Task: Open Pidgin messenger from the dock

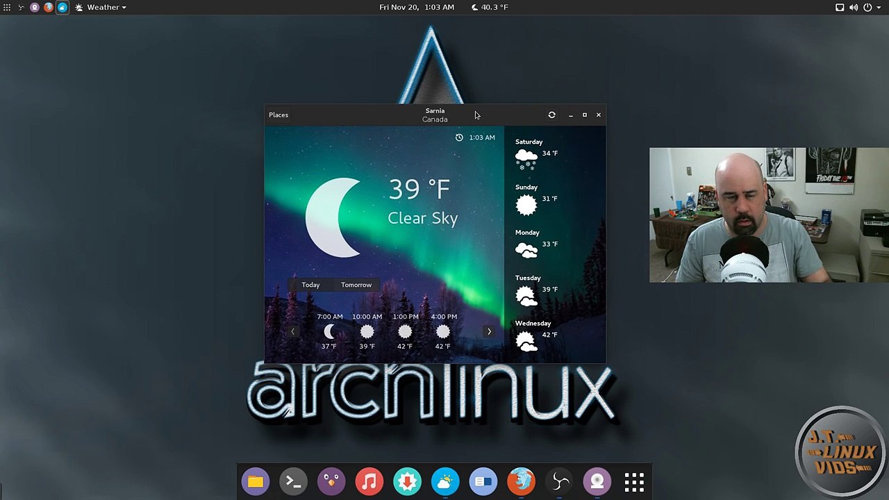Action: pos(331,481)
